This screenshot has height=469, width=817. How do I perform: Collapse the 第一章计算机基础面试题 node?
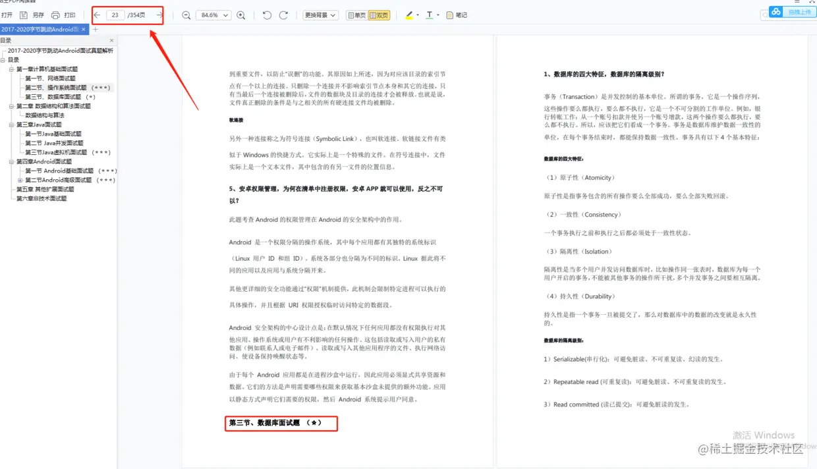pyautogui.click(x=11, y=69)
